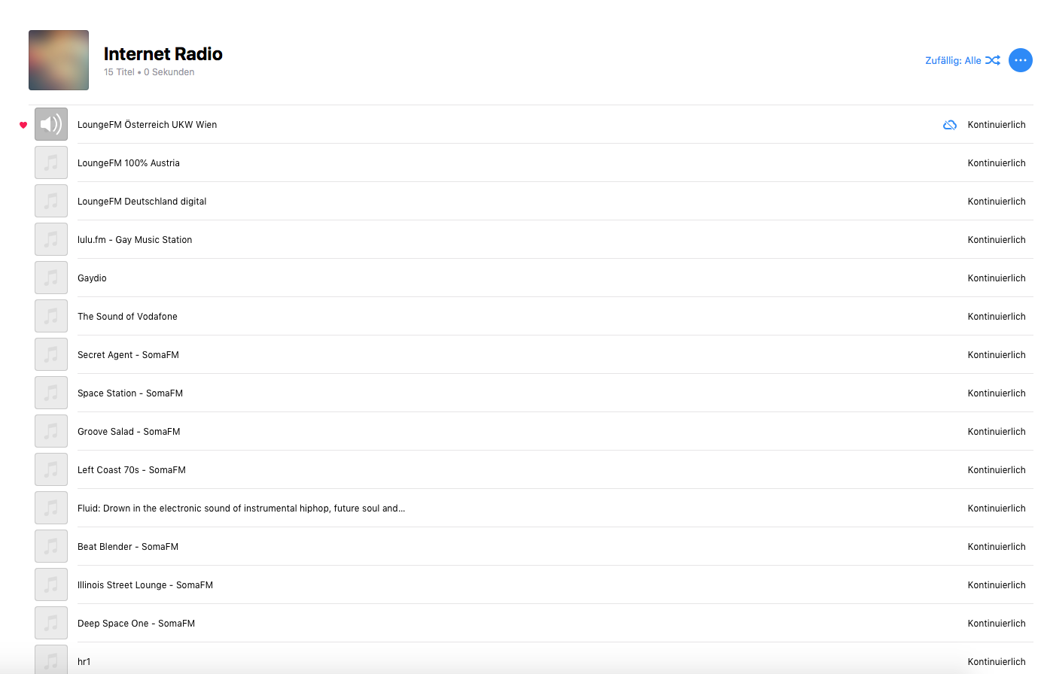Click the music note artwork for Groove Salad
This screenshot has height=674, width=1044.
click(x=51, y=431)
